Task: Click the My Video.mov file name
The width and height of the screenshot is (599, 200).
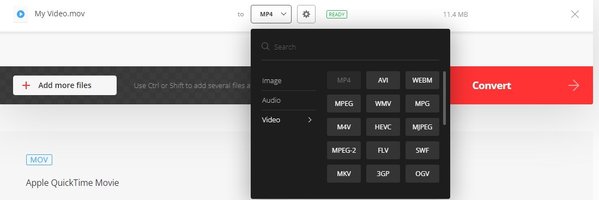Action: click(59, 14)
